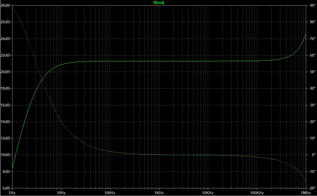Click the 28dB magnitude axis label
This screenshot has height=196, width=317.
point(6,6)
